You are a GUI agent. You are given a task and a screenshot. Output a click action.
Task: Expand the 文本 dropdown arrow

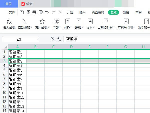[x=93, y=27]
